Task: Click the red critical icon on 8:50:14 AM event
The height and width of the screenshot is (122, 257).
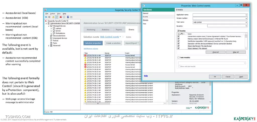Action: pyautogui.click(x=85, y=55)
